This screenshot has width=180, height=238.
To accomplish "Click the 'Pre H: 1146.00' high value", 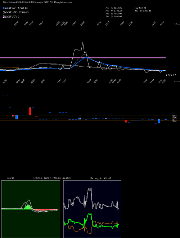I will pos(114,11).
